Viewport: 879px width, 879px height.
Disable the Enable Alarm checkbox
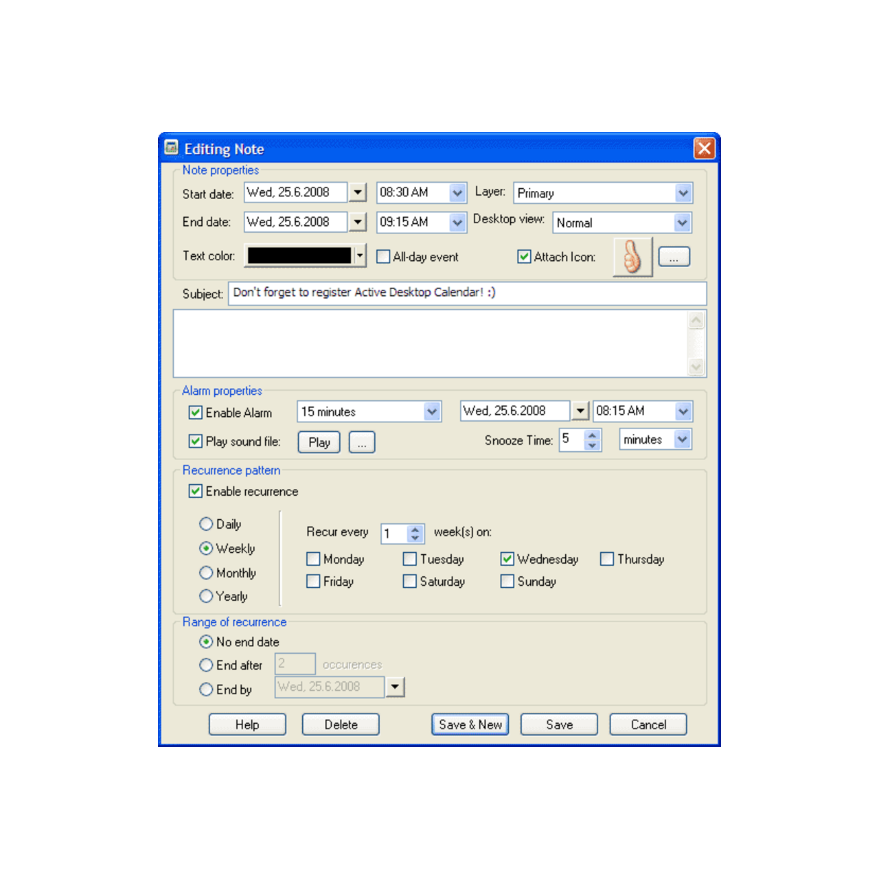pos(196,413)
